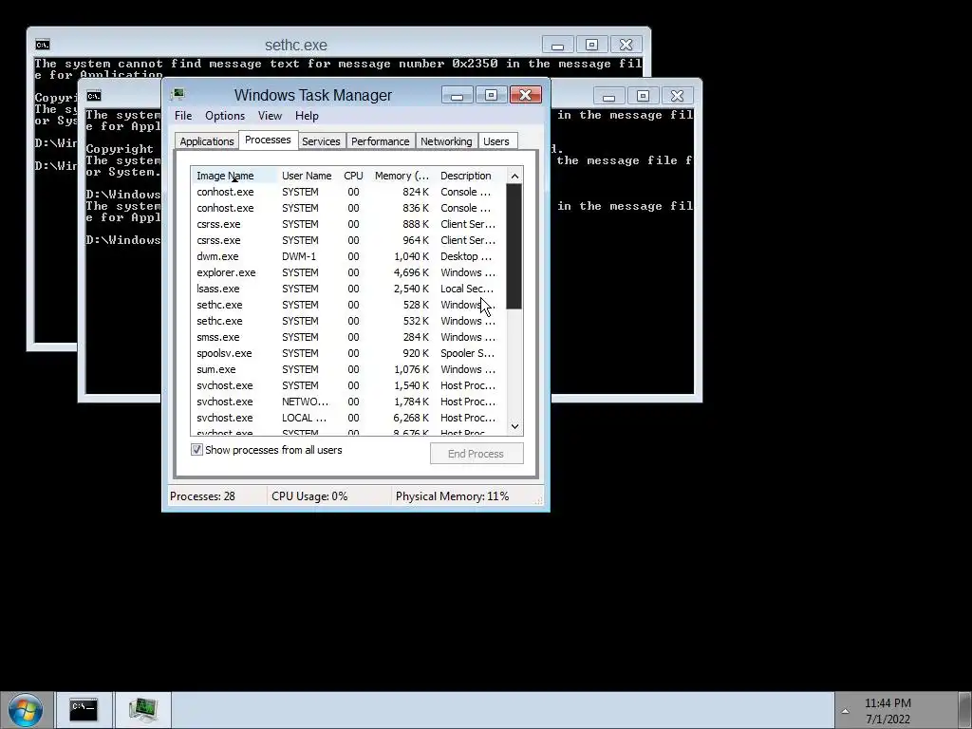Switch to the Performance tab
Screen dimensions: 972x729
pos(380,141)
